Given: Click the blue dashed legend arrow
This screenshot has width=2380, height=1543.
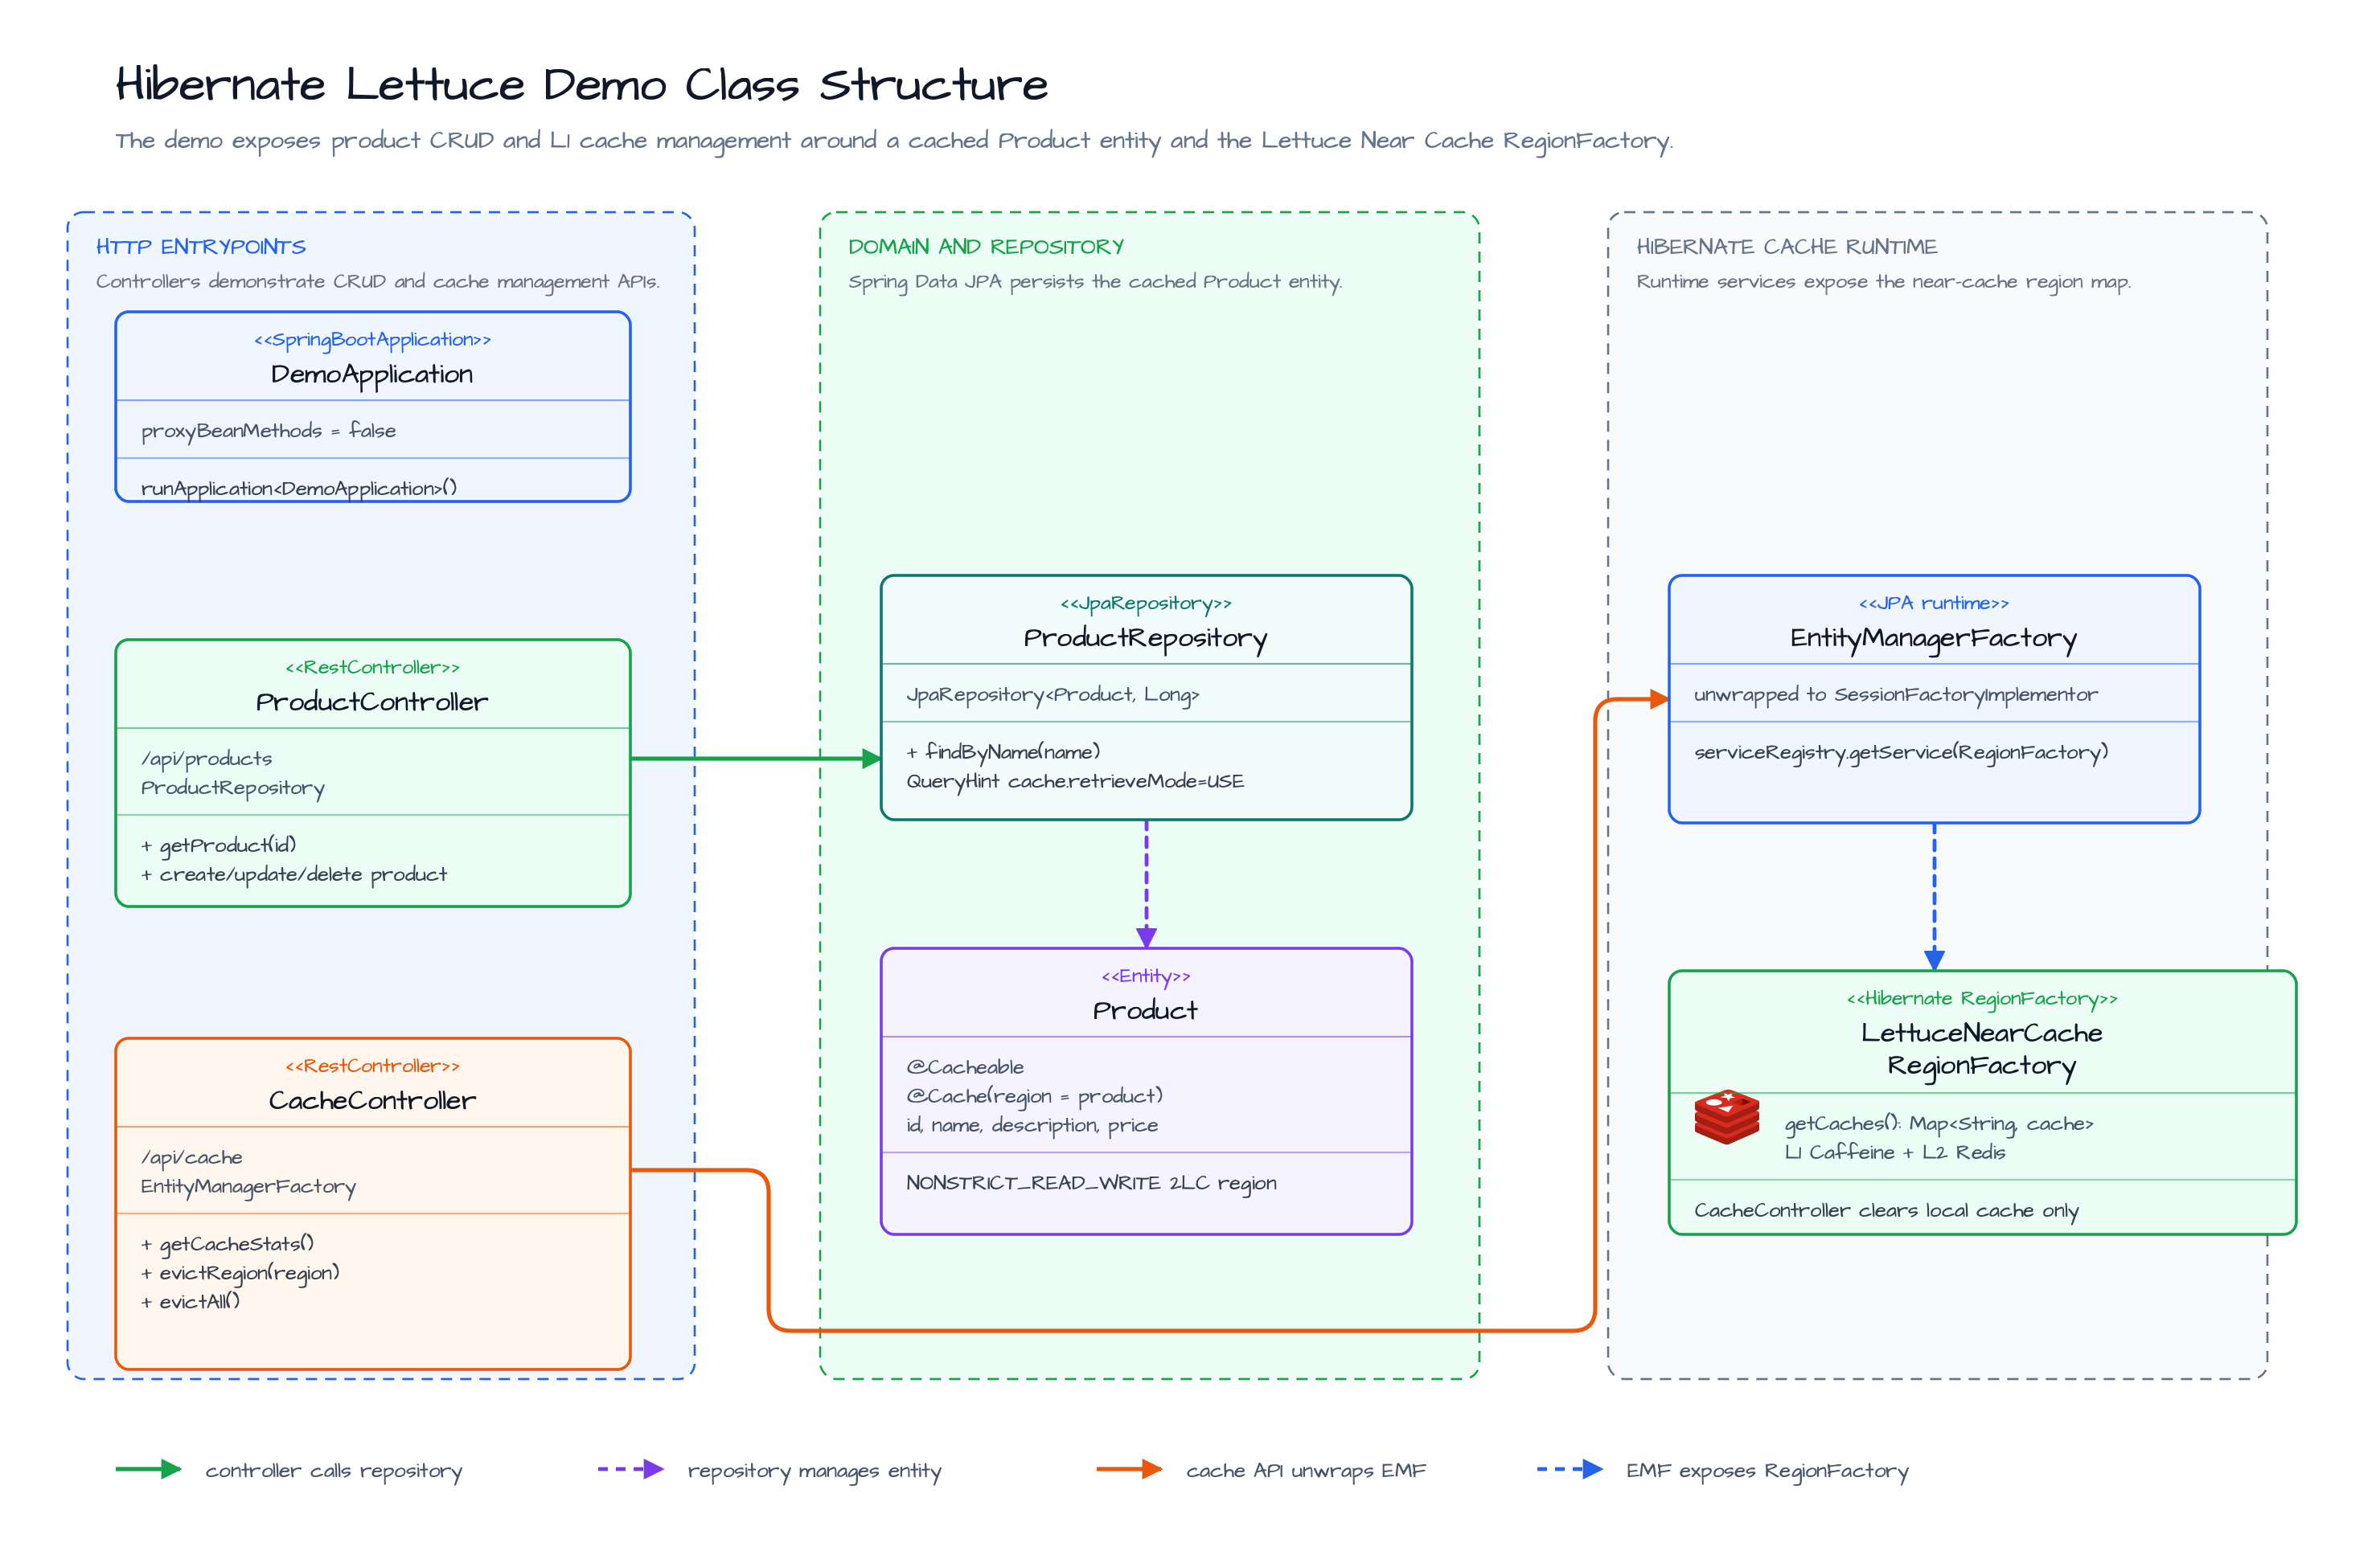Looking at the screenshot, I should 1570,1469.
